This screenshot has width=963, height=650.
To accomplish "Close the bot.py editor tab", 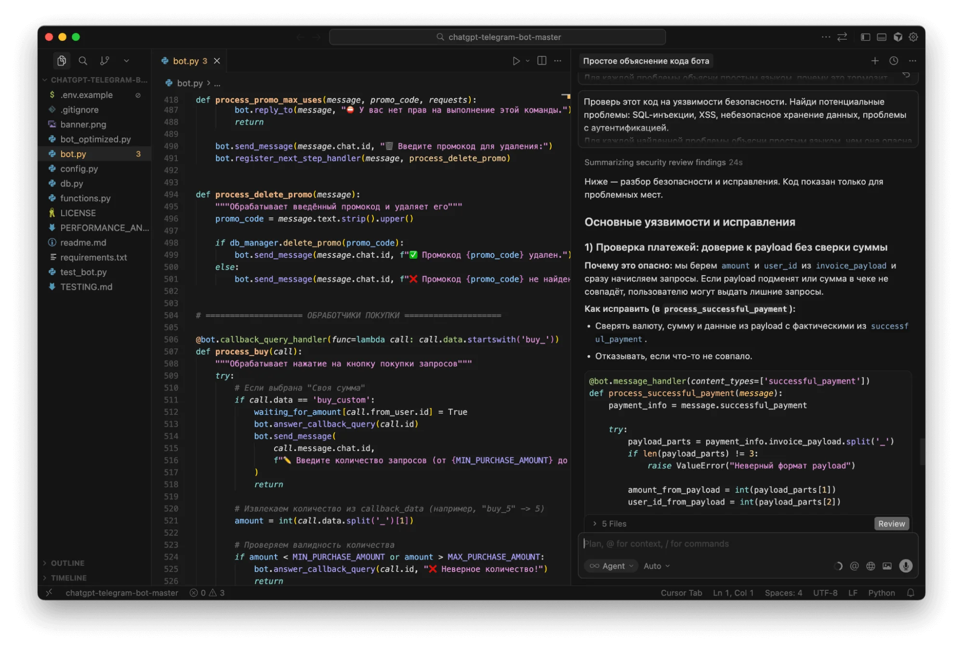I will click(217, 61).
